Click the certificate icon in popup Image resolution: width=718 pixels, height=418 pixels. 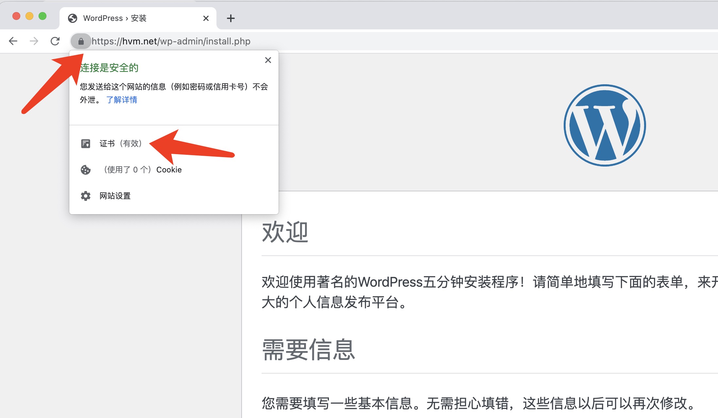pos(86,144)
